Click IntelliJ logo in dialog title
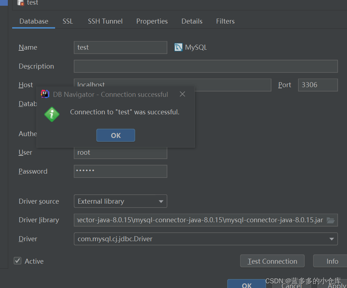This screenshot has height=288, width=347. click(x=45, y=94)
